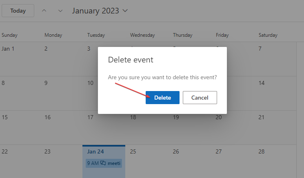
Task: Open the 9 AM meeting event
Action: point(104,163)
